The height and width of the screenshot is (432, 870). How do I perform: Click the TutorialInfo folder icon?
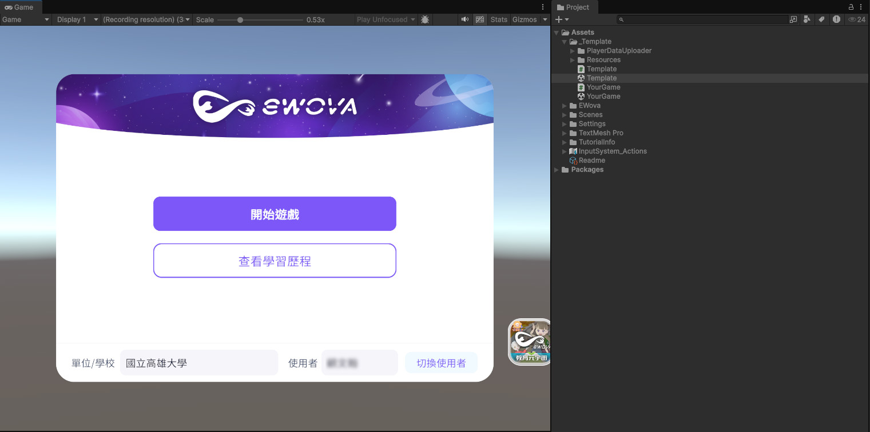(573, 142)
